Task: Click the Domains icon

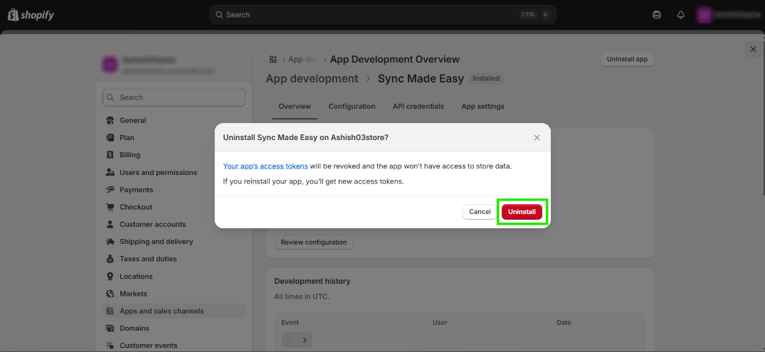Action: [110, 329]
